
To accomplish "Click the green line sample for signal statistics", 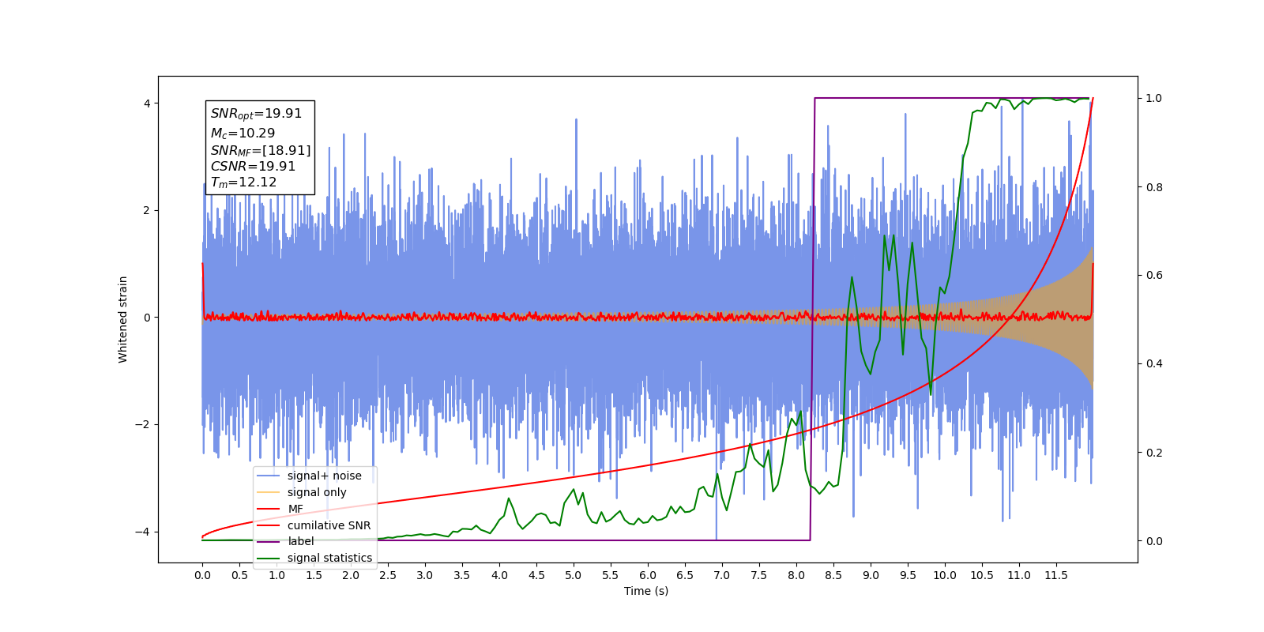I will click(x=269, y=558).
